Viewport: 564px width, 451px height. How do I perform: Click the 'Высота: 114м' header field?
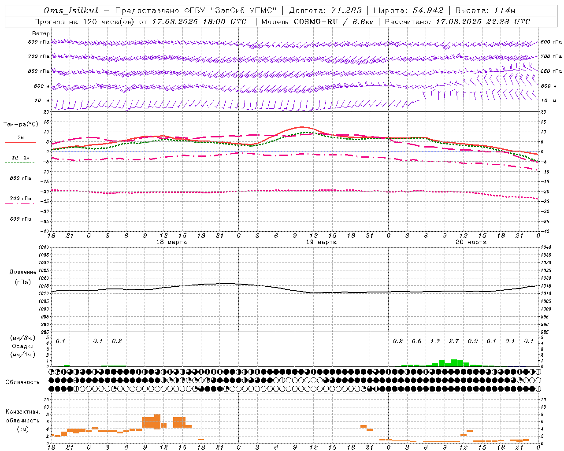coord(485,11)
